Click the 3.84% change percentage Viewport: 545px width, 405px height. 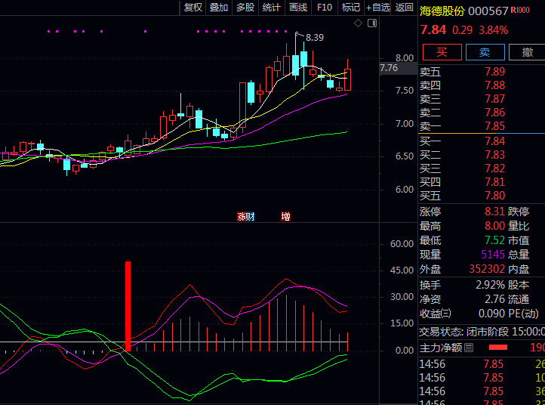[494, 30]
